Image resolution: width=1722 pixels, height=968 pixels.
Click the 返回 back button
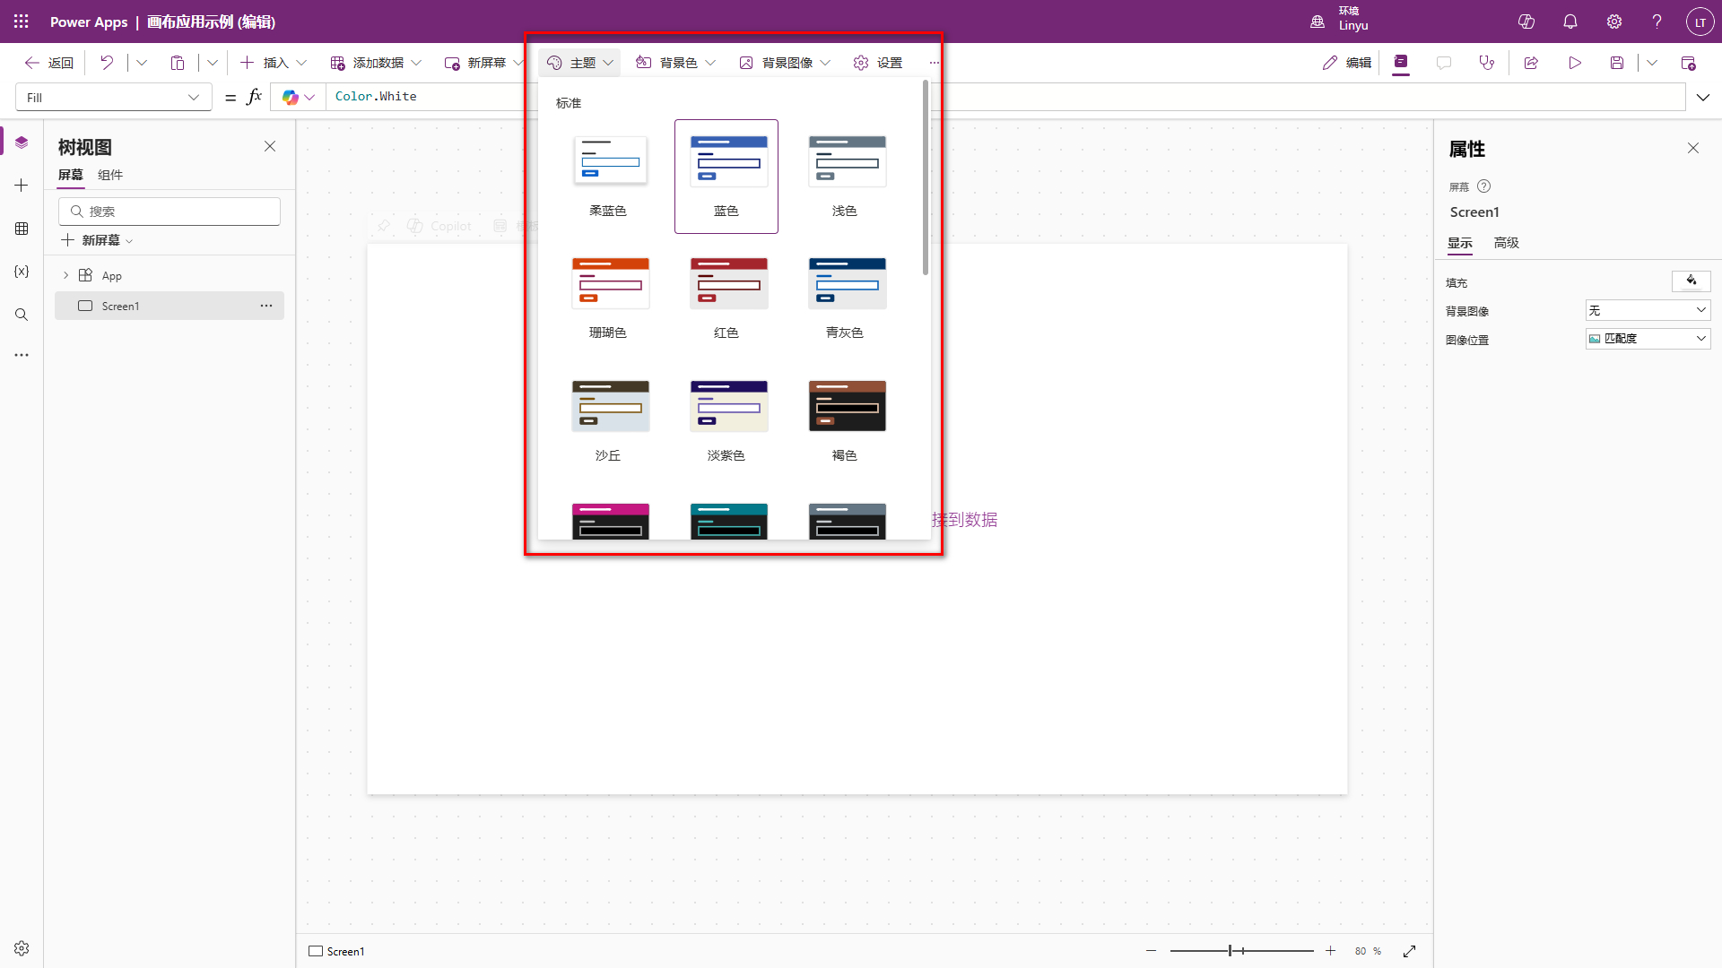click(49, 63)
